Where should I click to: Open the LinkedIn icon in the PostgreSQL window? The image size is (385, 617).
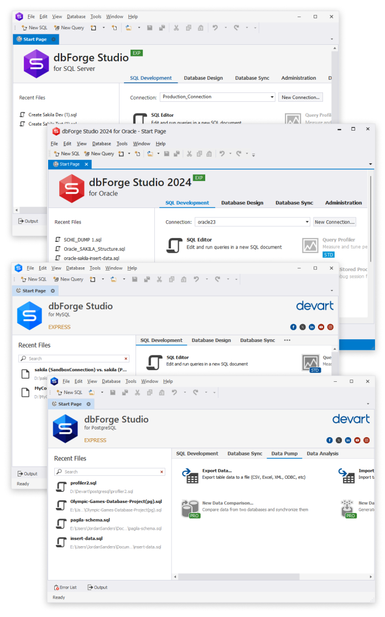tap(348, 440)
